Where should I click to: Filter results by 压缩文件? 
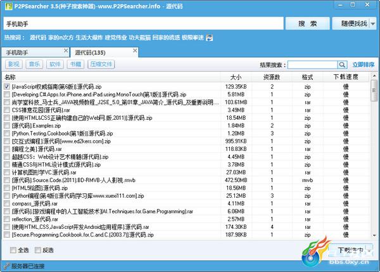click(101, 64)
